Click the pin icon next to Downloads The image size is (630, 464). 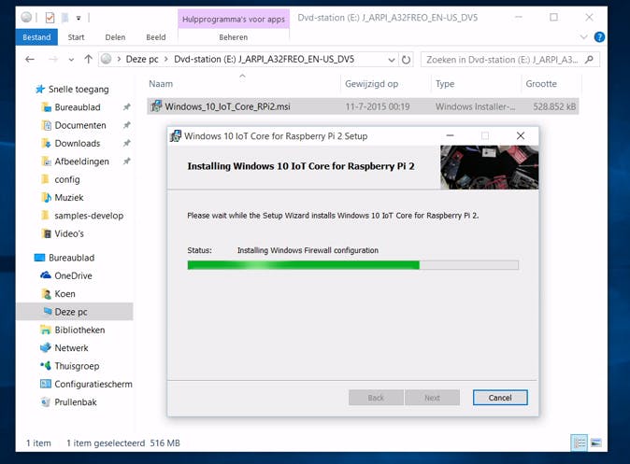(126, 143)
